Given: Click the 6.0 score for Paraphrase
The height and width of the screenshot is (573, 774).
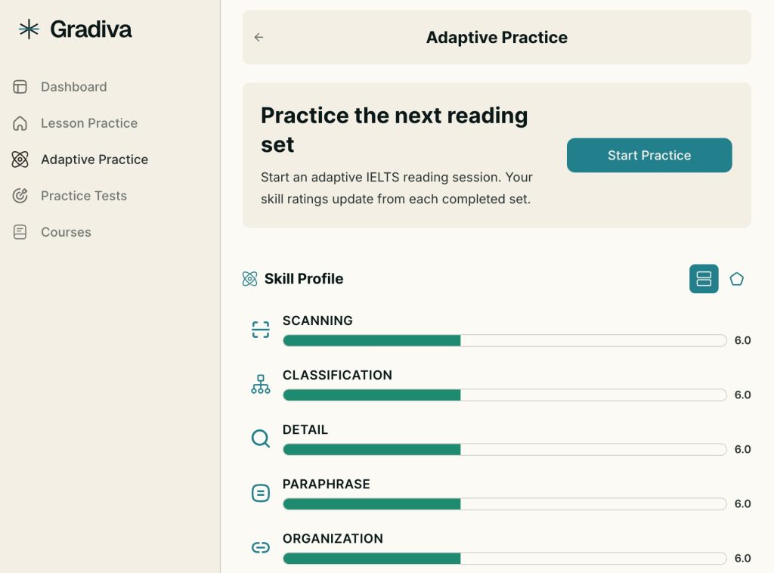Looking at the screenshot, I should tap(742, 503).
